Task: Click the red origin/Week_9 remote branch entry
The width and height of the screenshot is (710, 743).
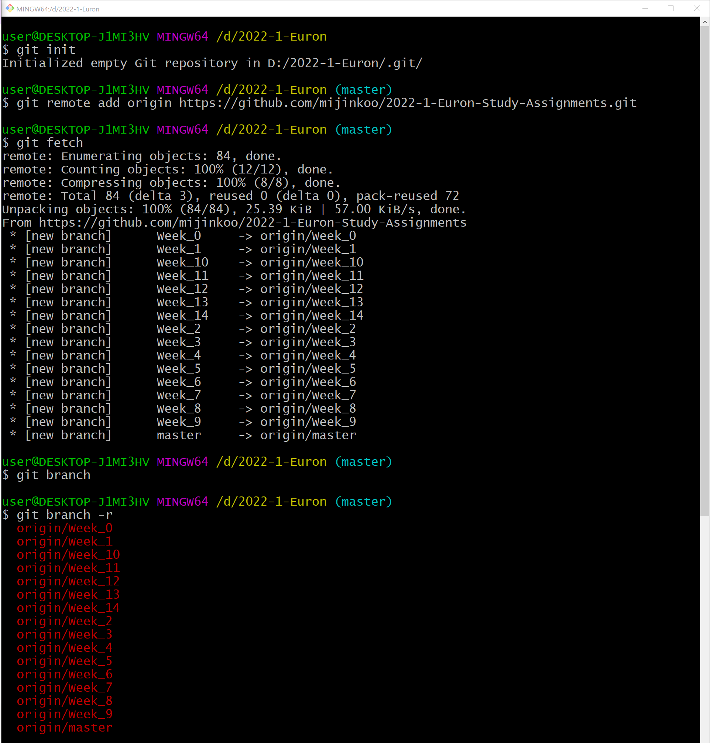Action: point(65,714)
